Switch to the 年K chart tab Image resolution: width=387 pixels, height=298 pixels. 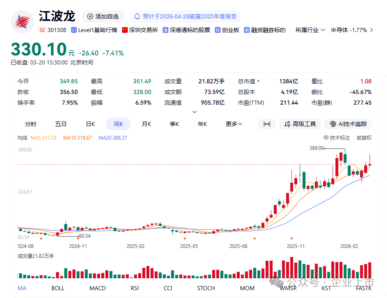(203, 124)
